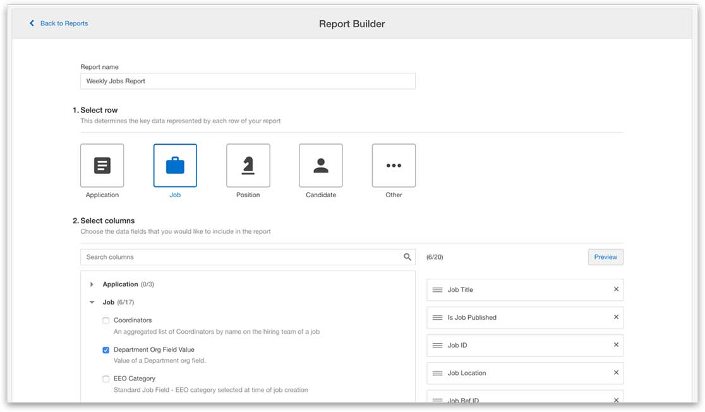Click the Job Location drag handle

point(437,373)
